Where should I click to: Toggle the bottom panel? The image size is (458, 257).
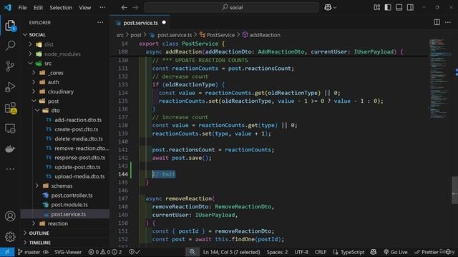[399, 7]
